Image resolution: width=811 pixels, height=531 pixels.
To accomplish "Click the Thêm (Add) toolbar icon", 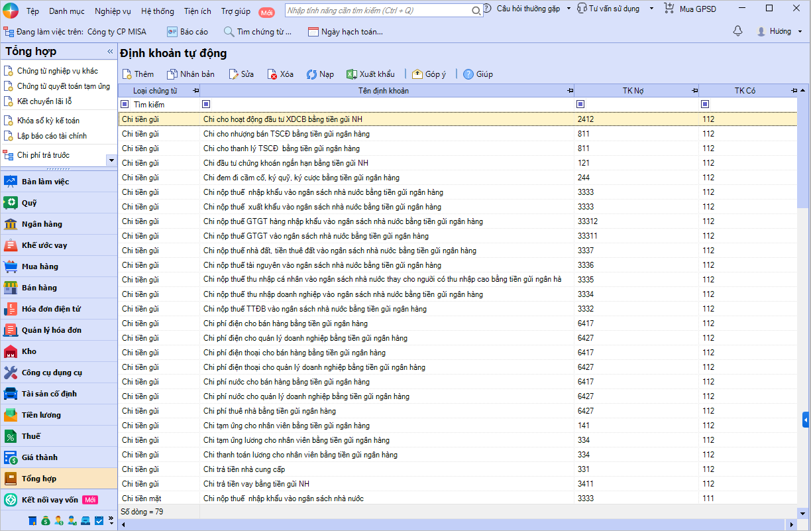I will 127,74.
